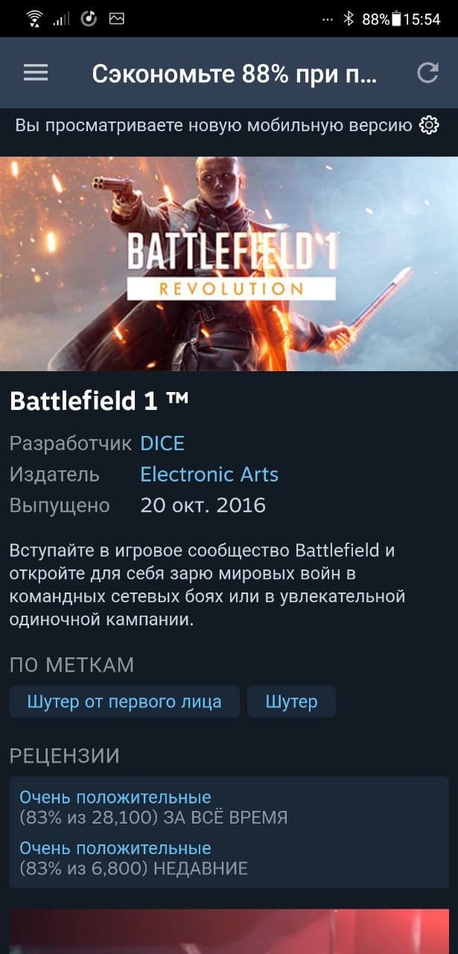Tap the cellular signal strength icon
Image resolution: width=458 pixels, height=954 pixels.
point(62,19)
